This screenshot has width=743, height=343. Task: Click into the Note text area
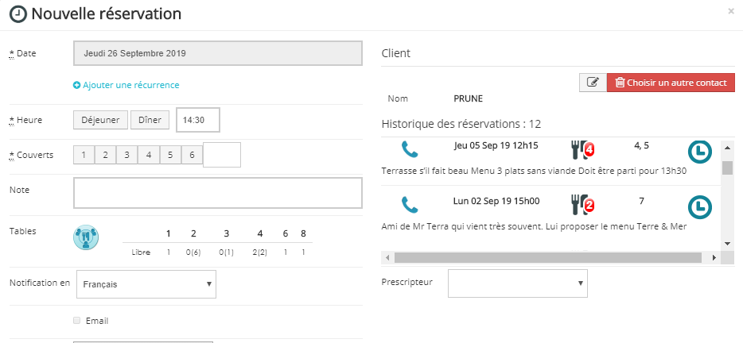tap(218, 193)
